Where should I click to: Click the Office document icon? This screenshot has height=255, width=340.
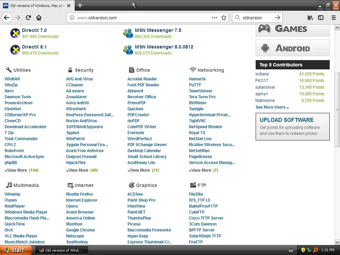point(131,70)
